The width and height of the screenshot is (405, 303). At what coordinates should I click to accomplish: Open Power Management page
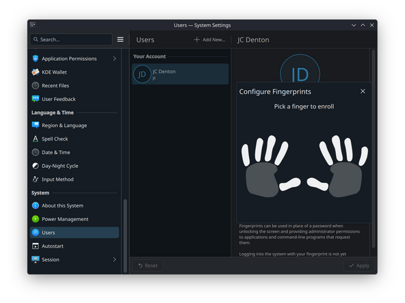(x=75, y=219)
